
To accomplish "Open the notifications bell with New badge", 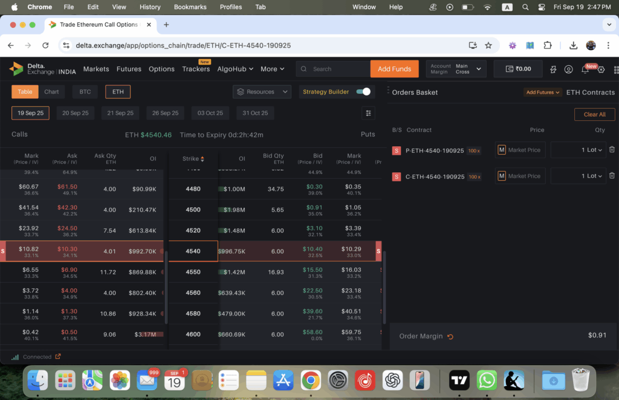I will click(x=585, y=69).
